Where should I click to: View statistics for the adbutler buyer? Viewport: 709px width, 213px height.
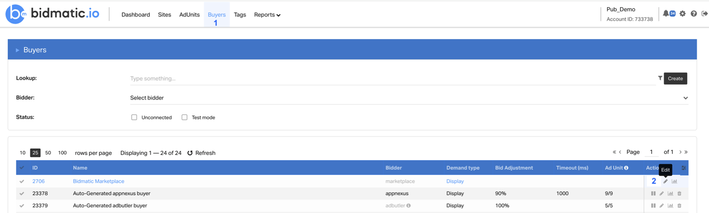(x=670, y=205)
